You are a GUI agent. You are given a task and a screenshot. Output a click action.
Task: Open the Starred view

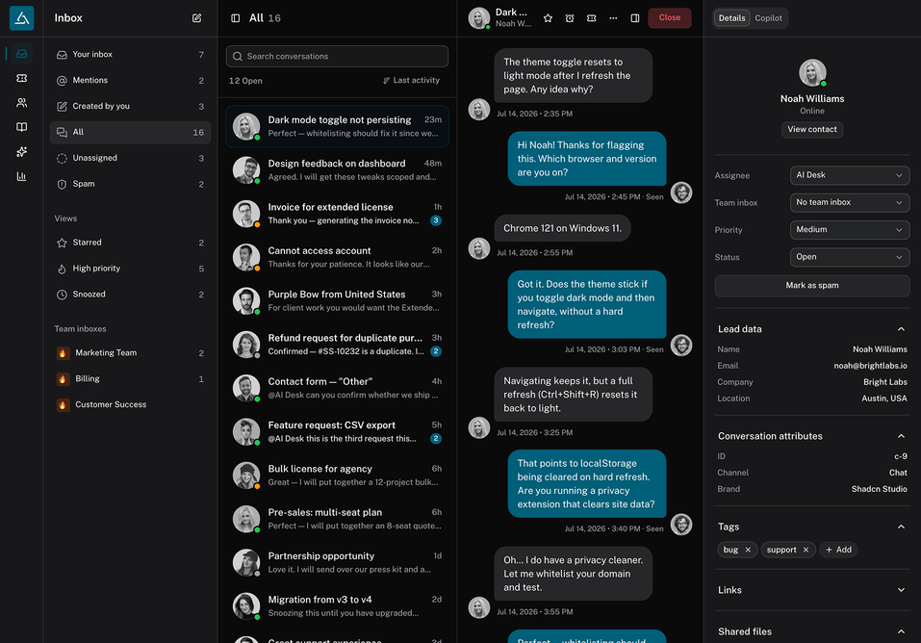pos(130,243)
